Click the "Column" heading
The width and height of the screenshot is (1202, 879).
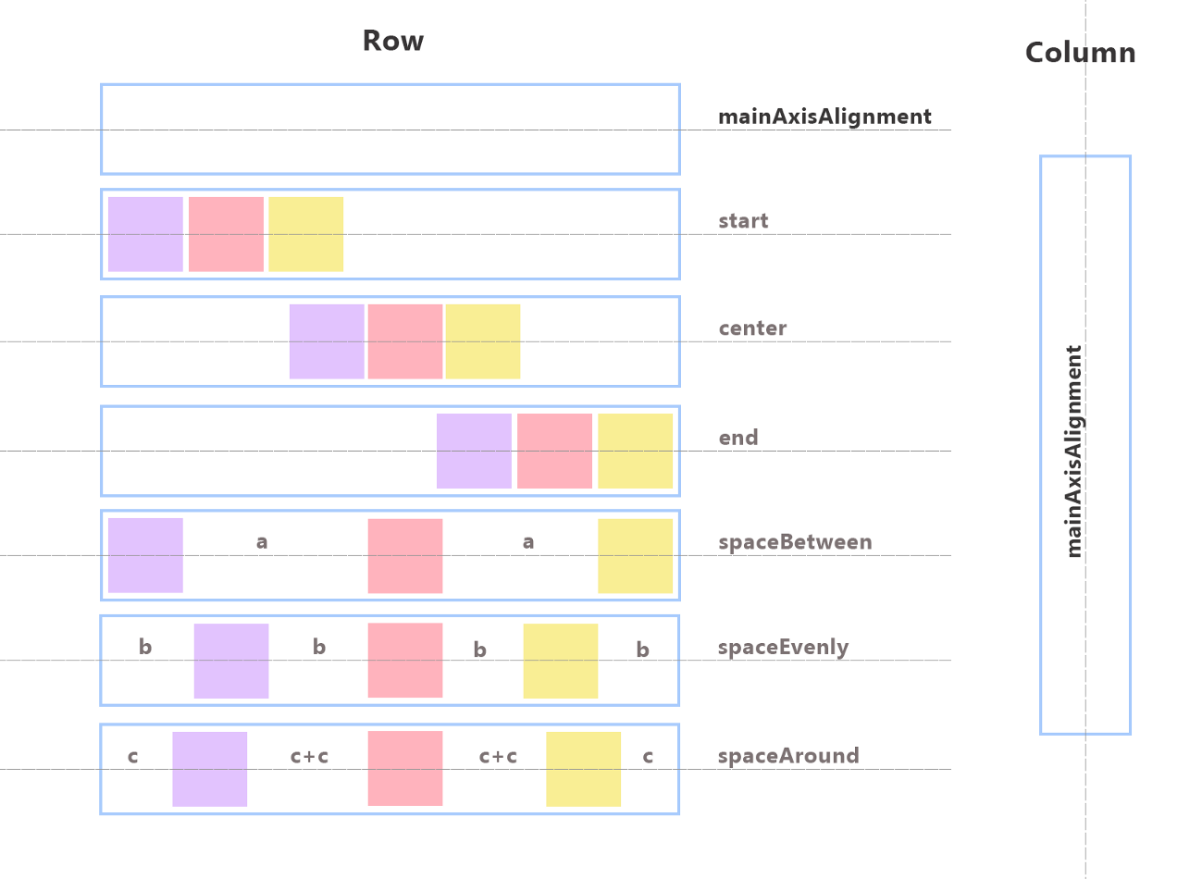1080,53
